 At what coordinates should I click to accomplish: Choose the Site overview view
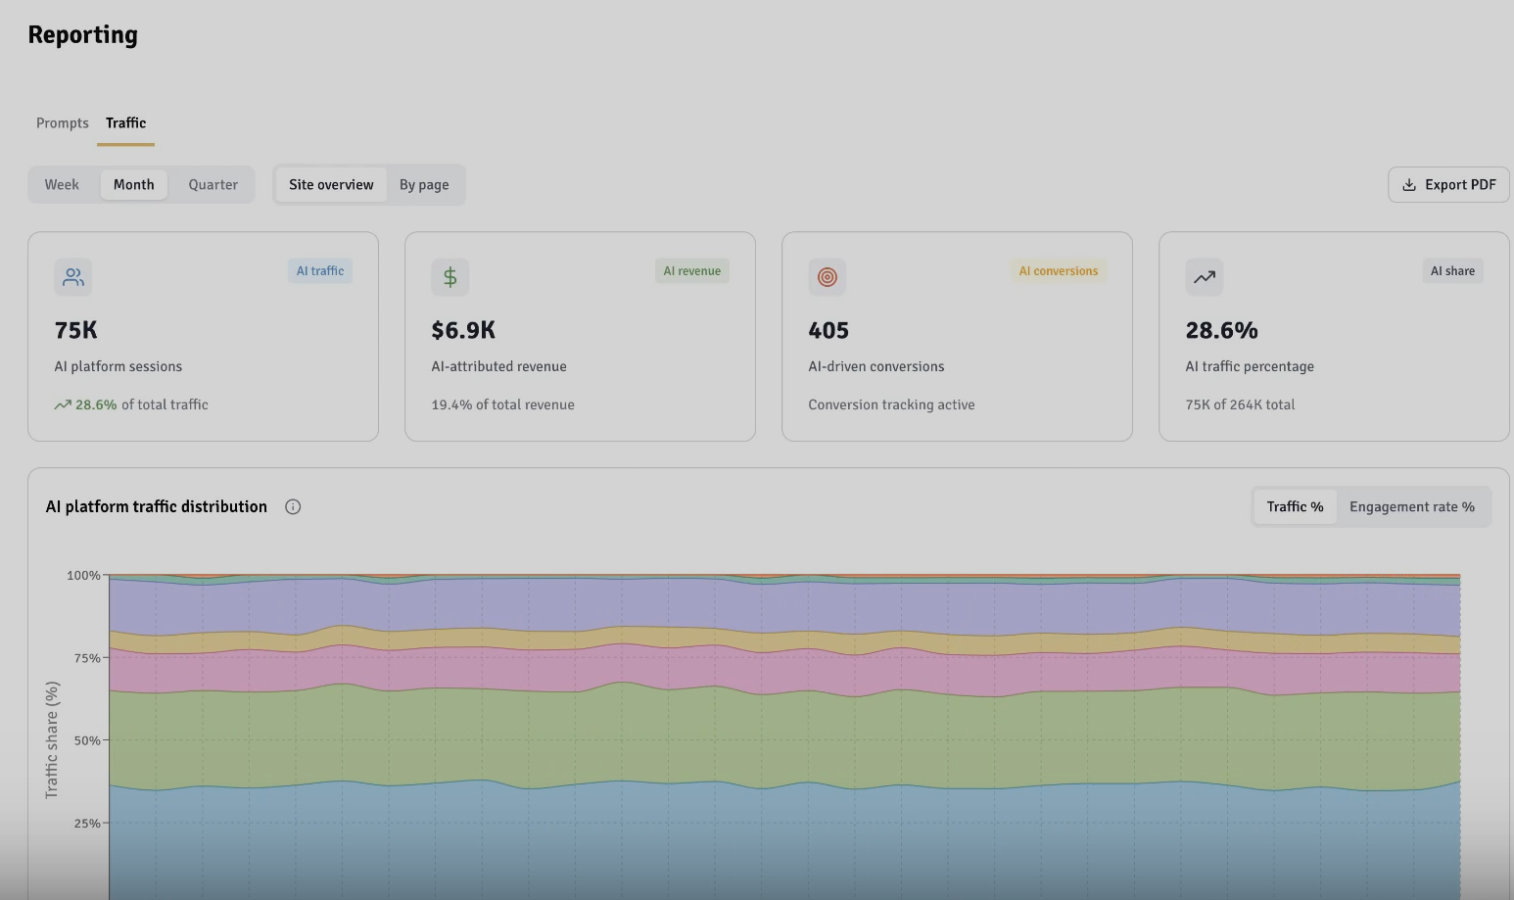coord(331,185)
